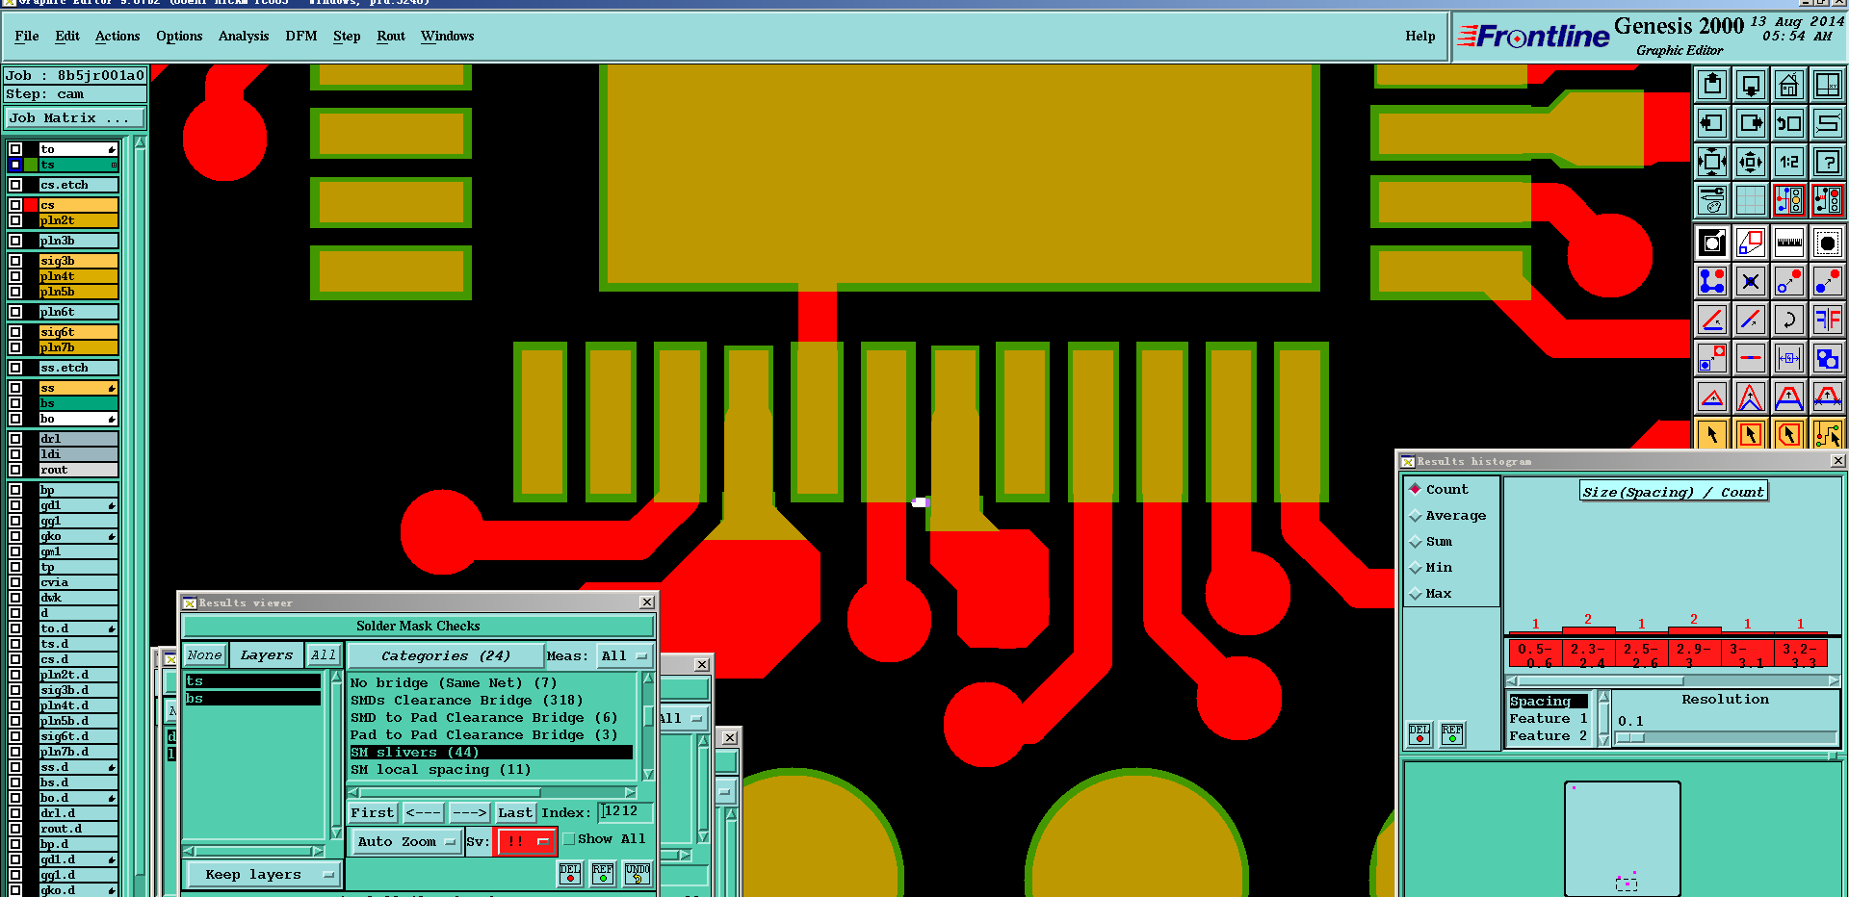Click the ruler measurement icon
This screenshot has height=897, width=1849.
1789,243
